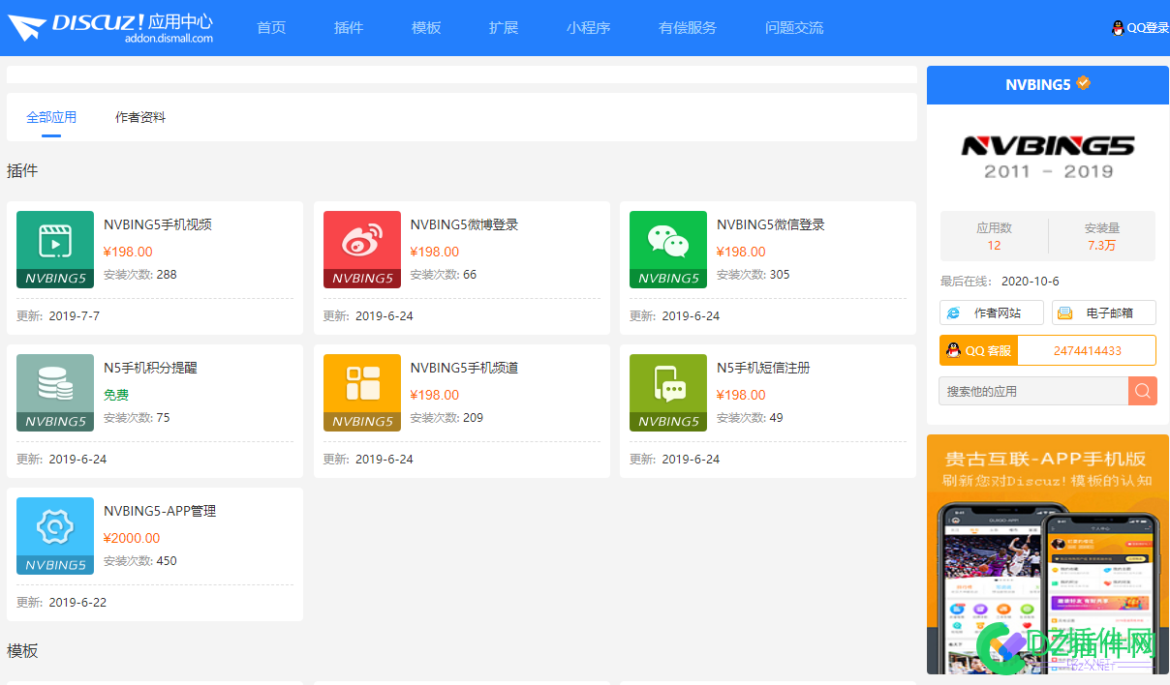Click the QQ penguin login icon
The height and width of the screenshot is (685, 1170).
click(x=1118, y=28)
